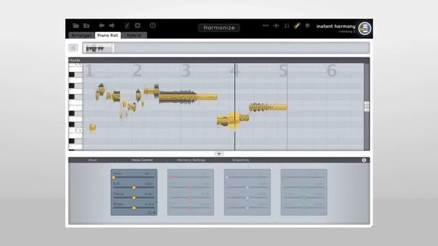
Task: Select the long sustained note in bar 3
Action: (188, 97)
